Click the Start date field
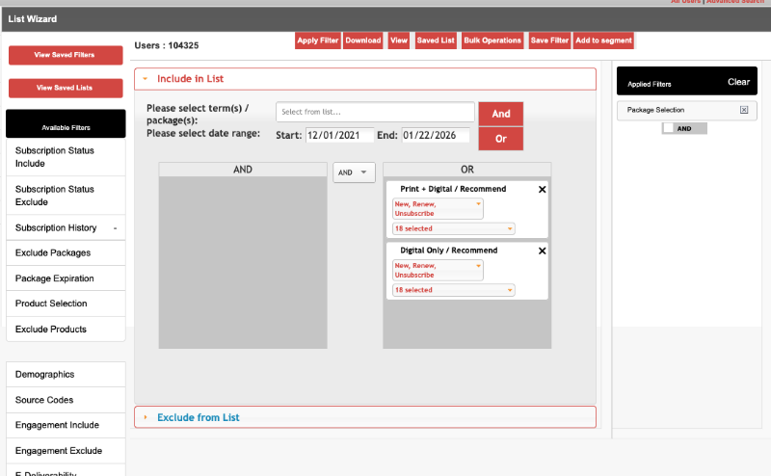 pyautogui.click(x=339, y=136)
